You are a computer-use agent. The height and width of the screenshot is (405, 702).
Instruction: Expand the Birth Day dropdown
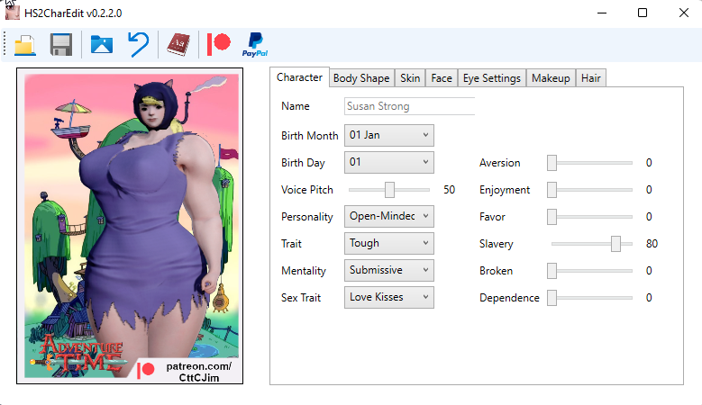click(389, 162)
